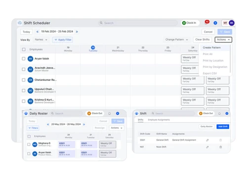Click Chetankumar CR avatar

click(x=30, y=80)
